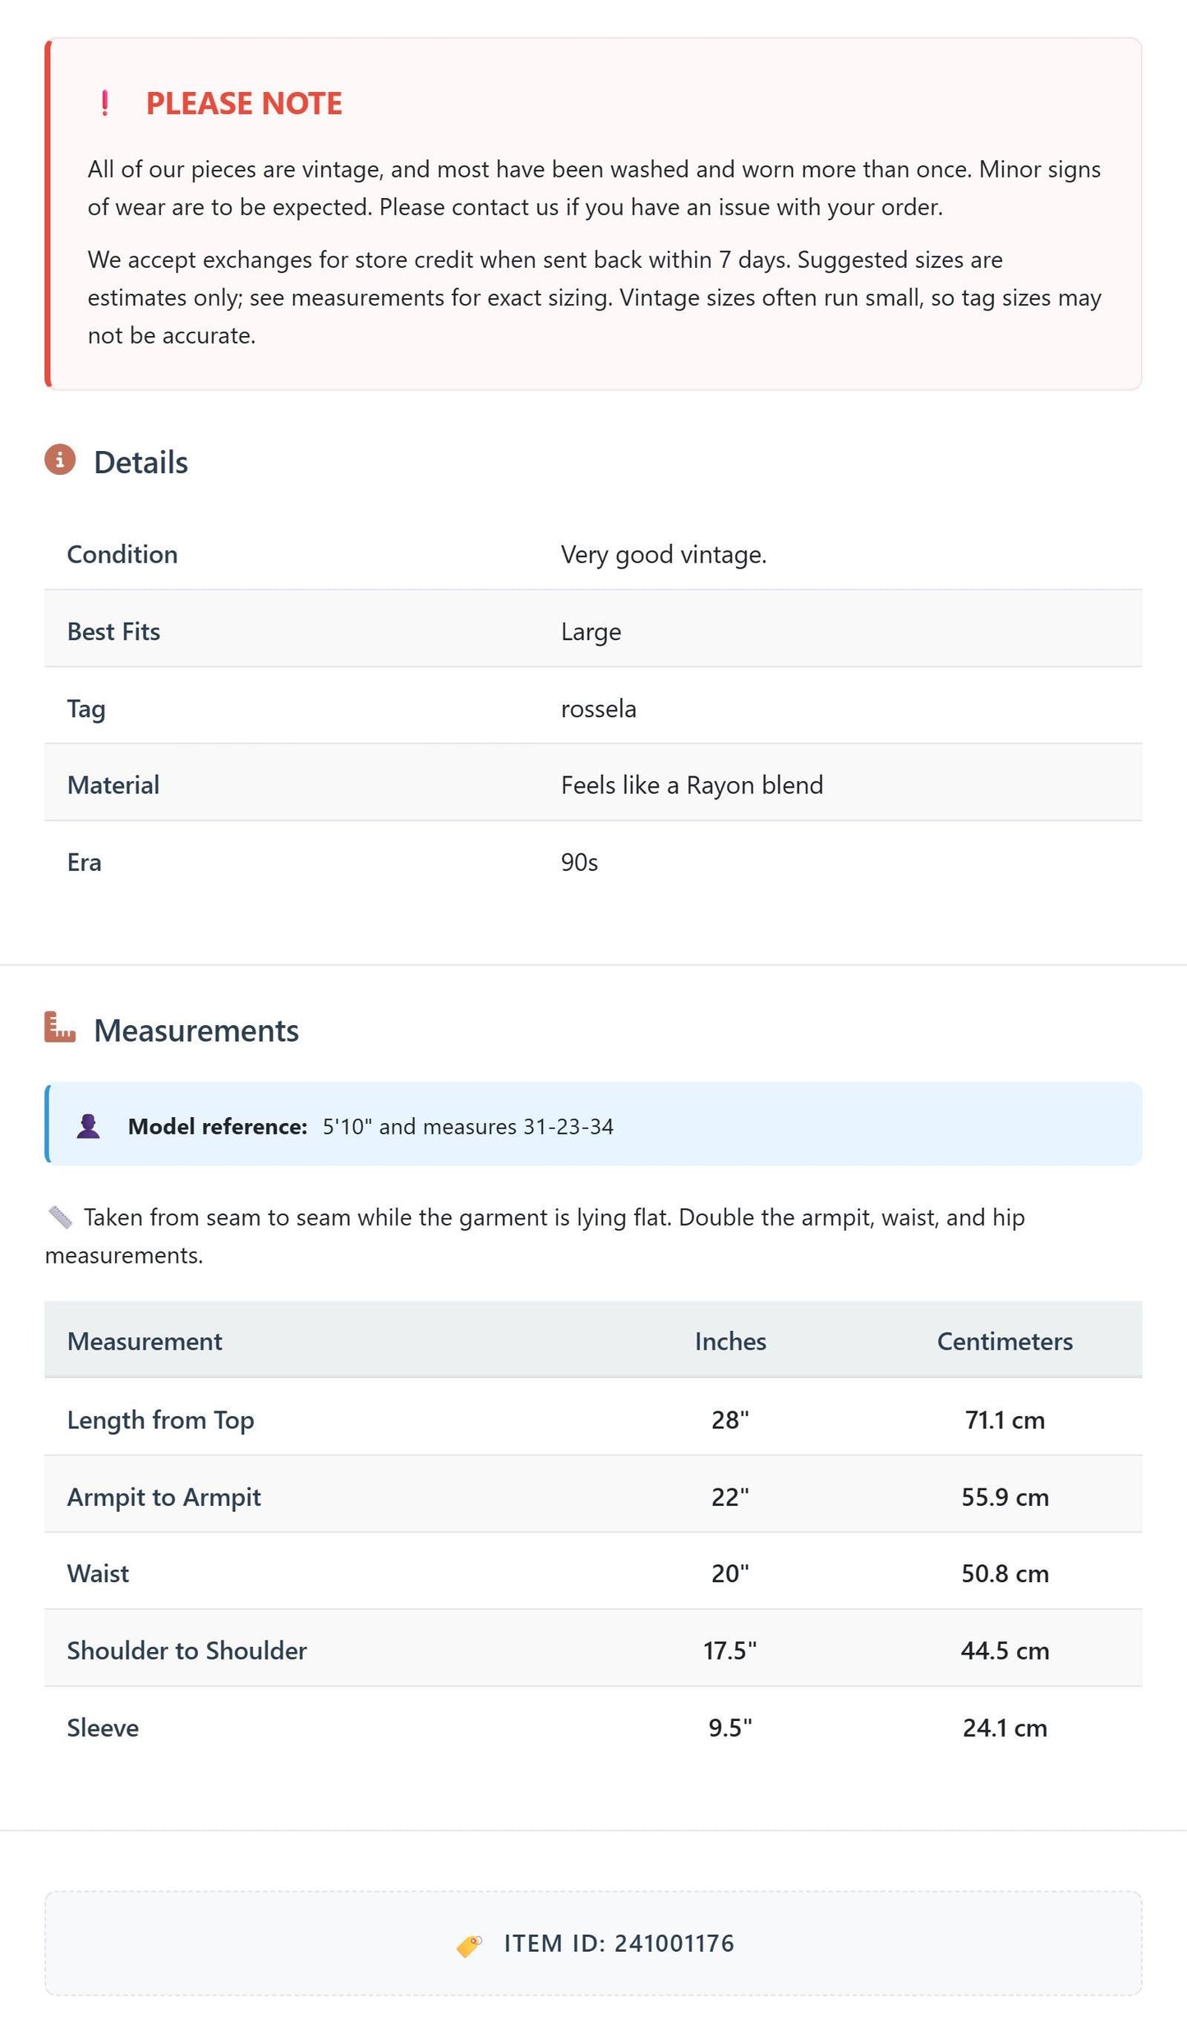
Task: Click the Details info circle icon
Action: [x=60, y=460]
